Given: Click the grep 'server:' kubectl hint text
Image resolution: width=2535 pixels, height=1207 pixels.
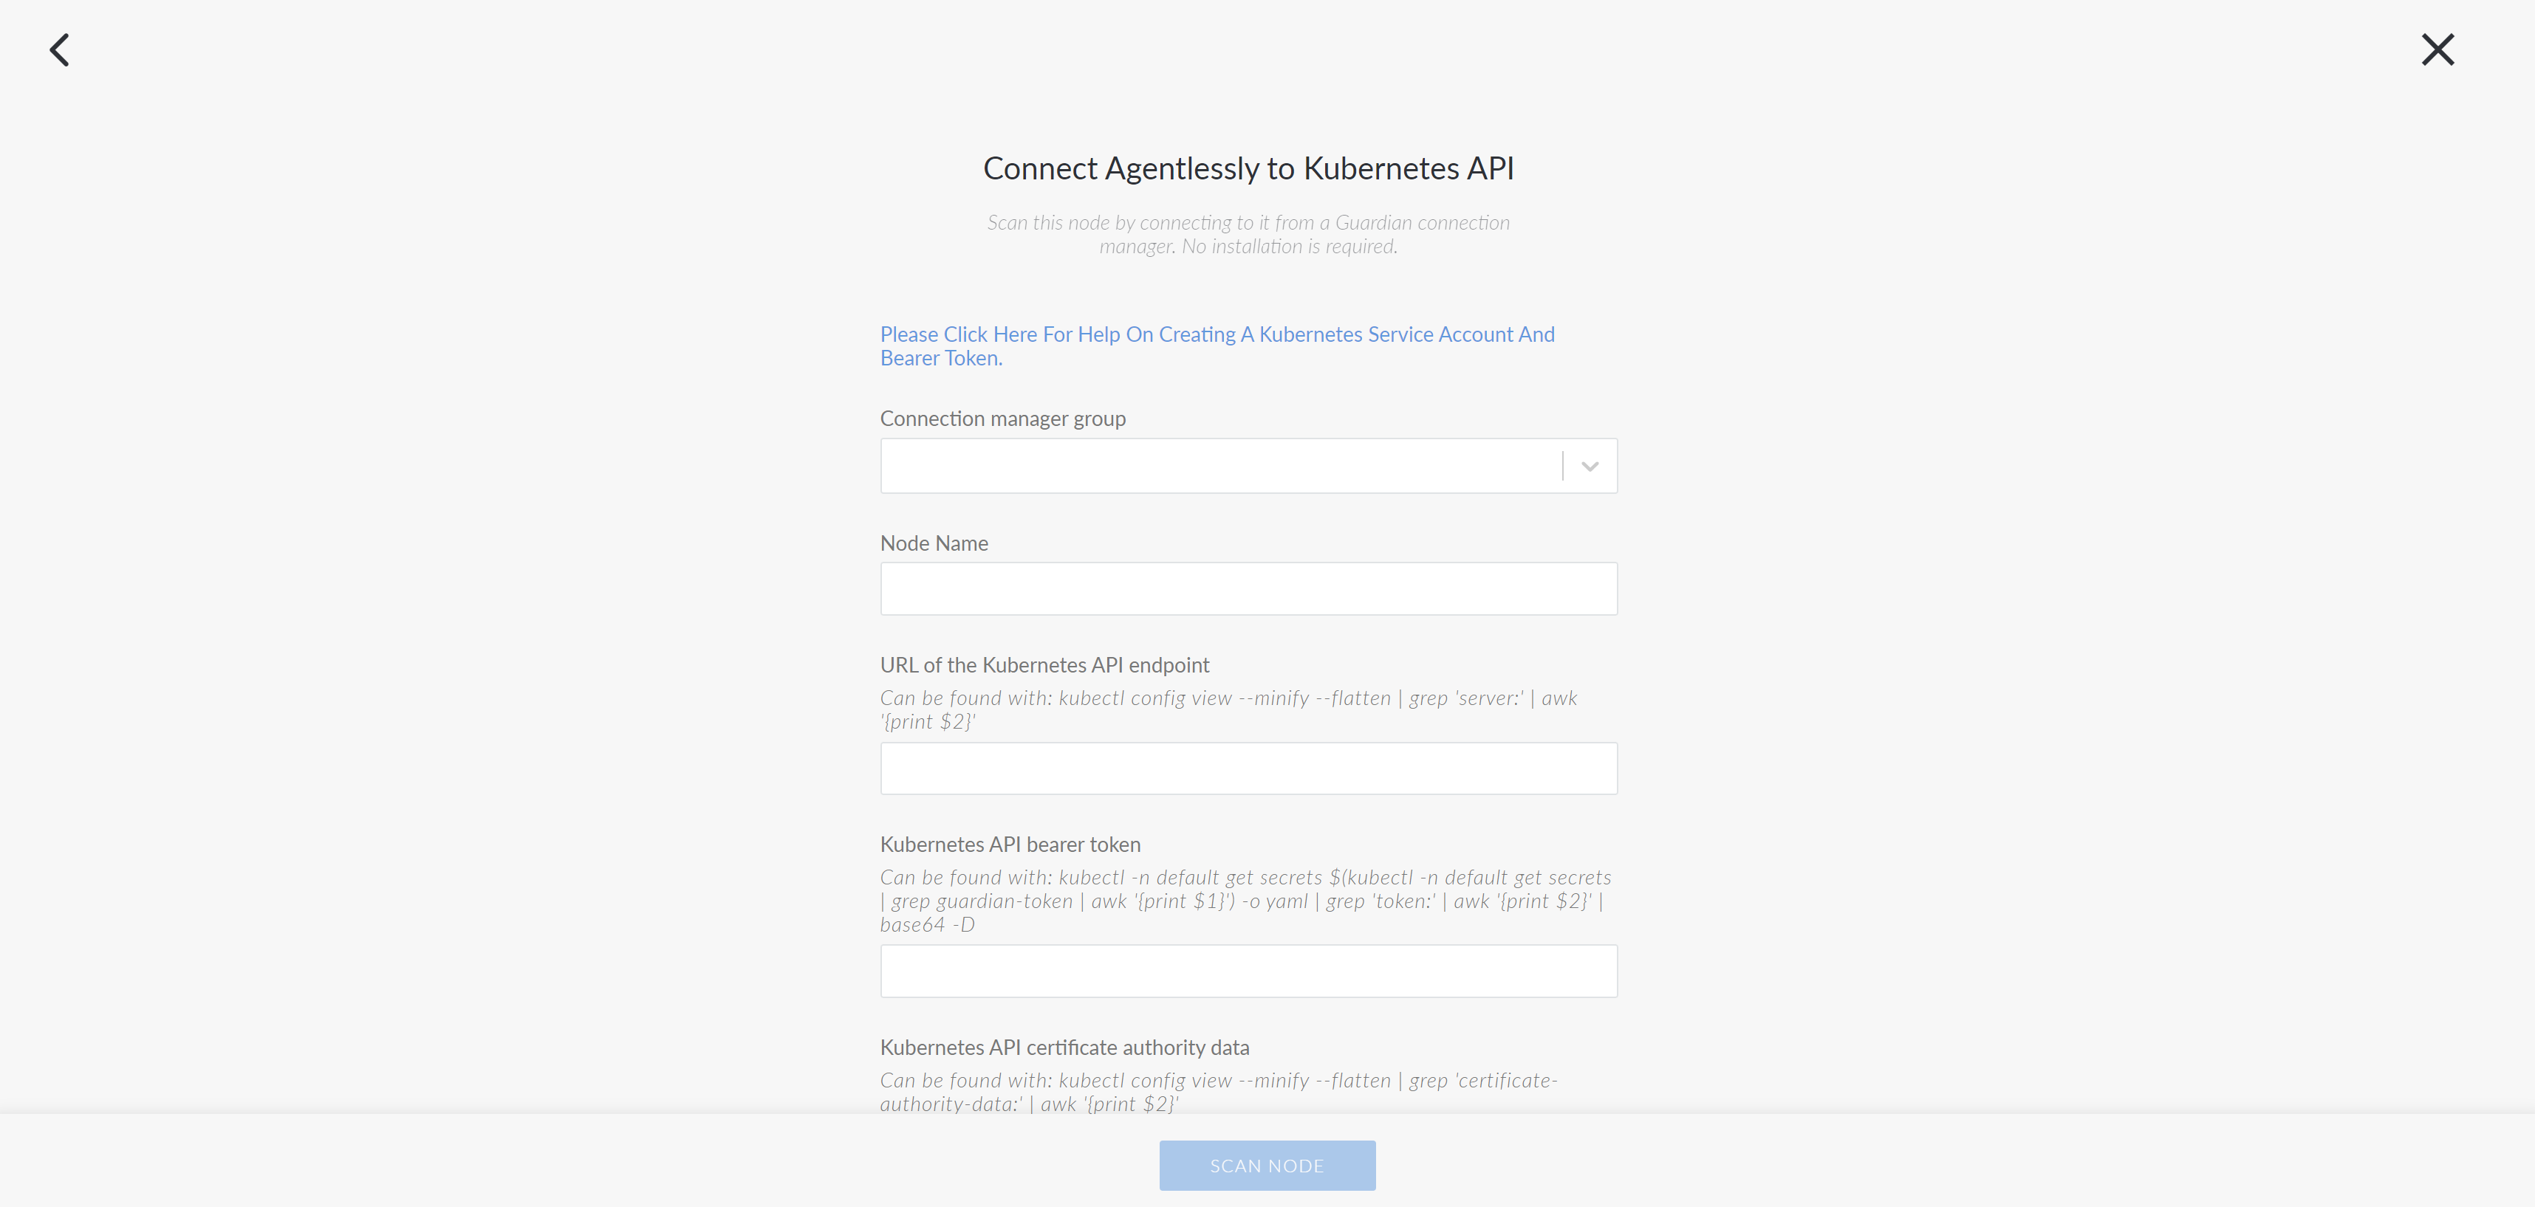Looking at the screenshot, I should (x=1228, y=709).
